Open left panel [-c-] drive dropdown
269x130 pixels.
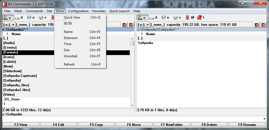click(x=9, y=25)
